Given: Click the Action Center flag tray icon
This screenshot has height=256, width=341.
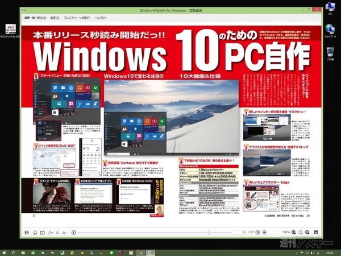Looking at the screenshot, I should tap(302, 253).
